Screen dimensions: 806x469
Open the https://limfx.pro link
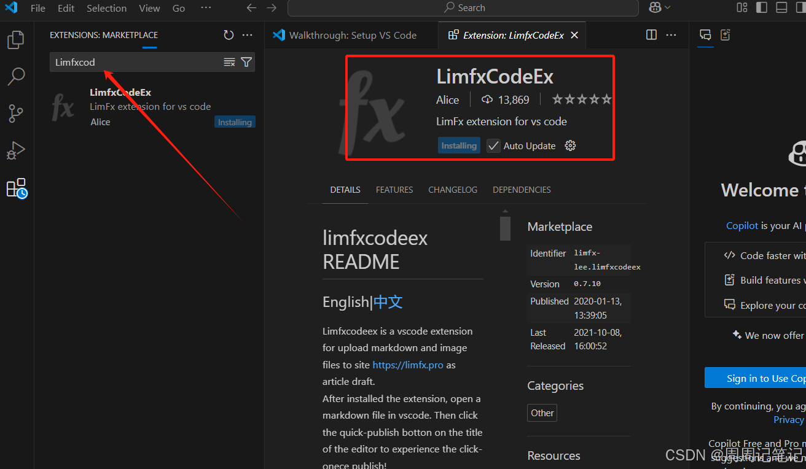pos(408,365)
